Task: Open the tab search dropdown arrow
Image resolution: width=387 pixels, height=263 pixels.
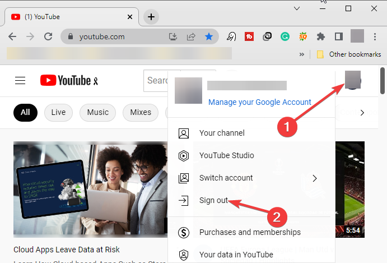Action: pyautogui.click(x=297, y=8)
